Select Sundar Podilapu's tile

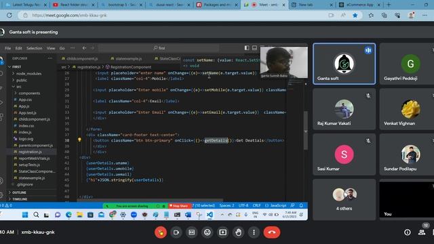pyautogui.click(x=407, y=155)
